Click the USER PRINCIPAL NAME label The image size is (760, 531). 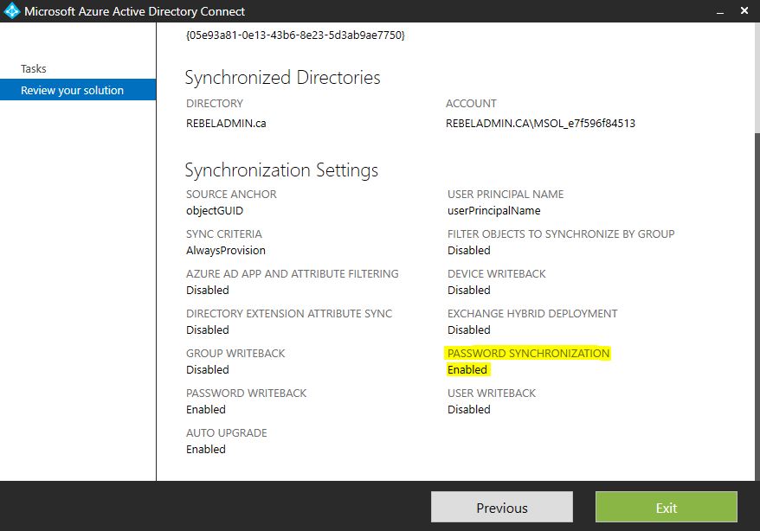click(506, 194)
